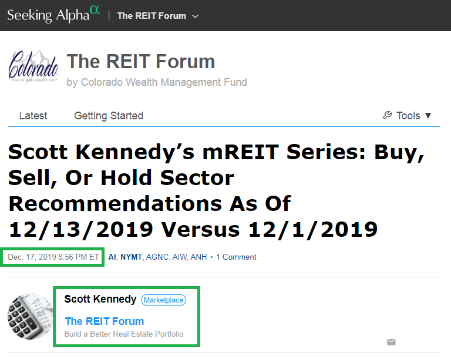Click the Seeking Alpha logo
Screen dimensions: 451x359
(x=53, y=15)
